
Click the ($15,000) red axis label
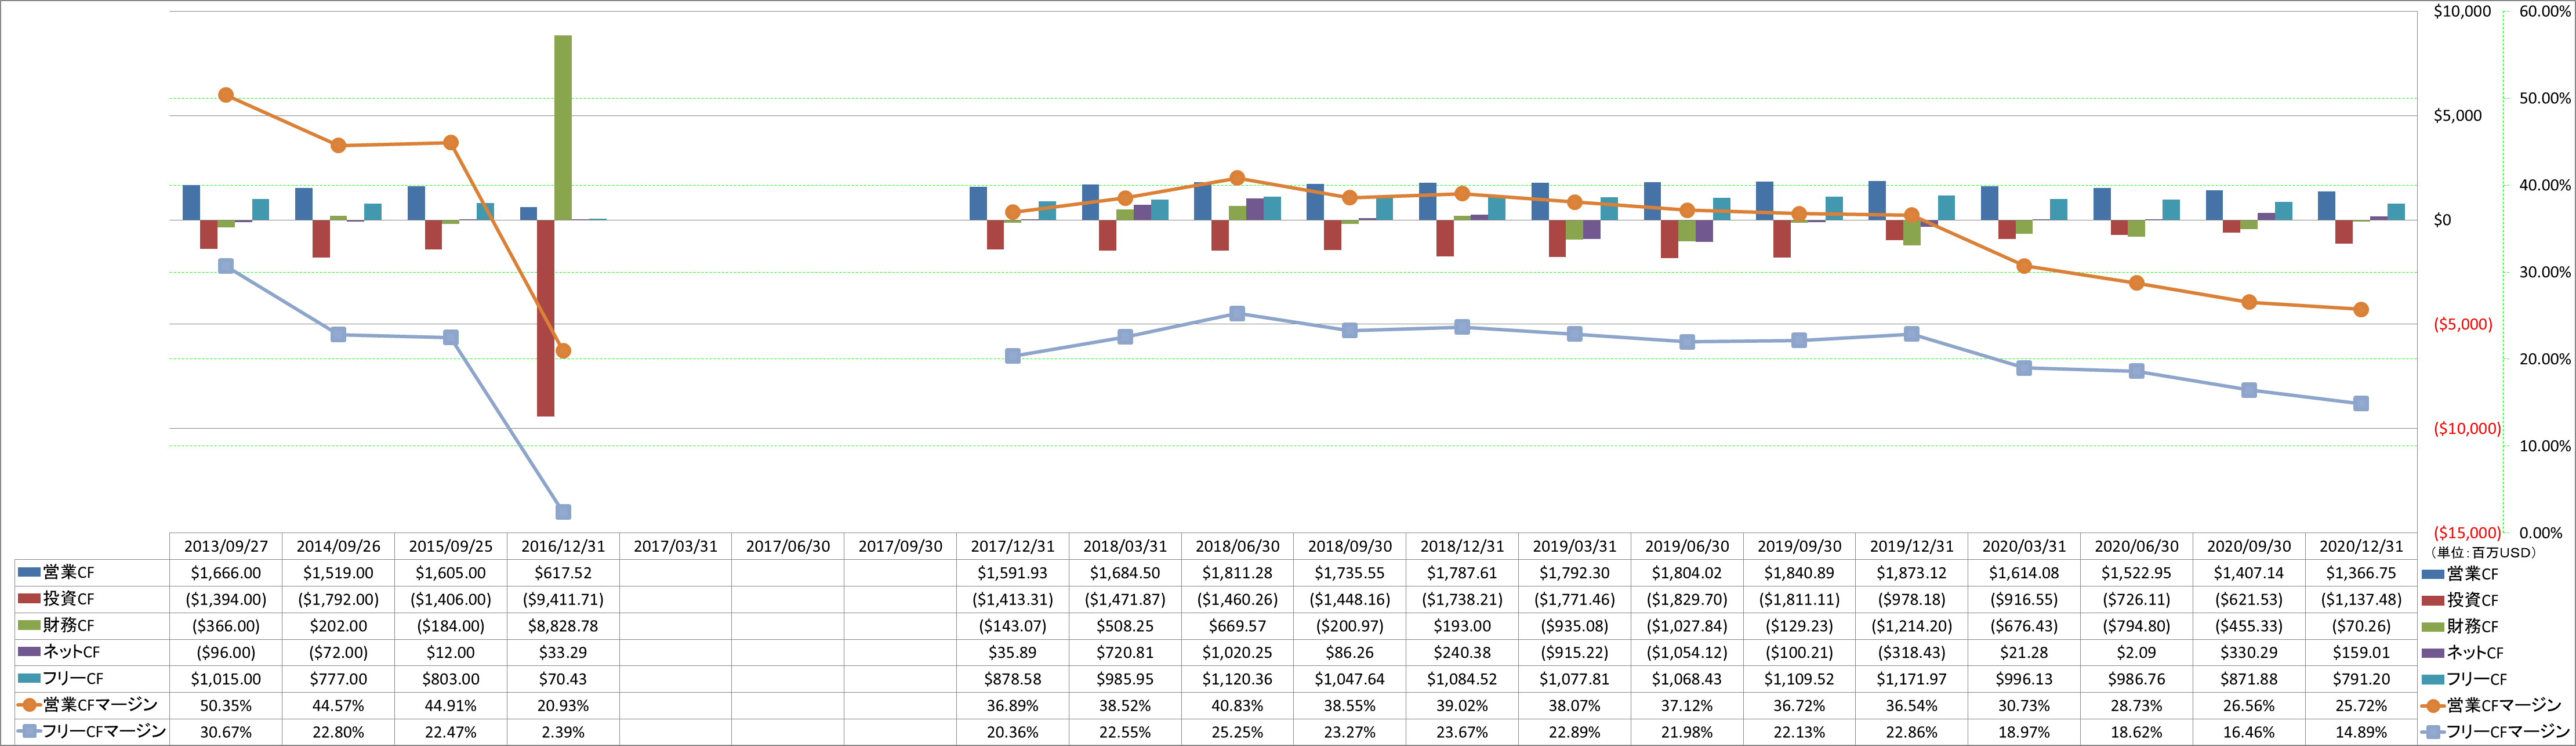click(2467, 533)
